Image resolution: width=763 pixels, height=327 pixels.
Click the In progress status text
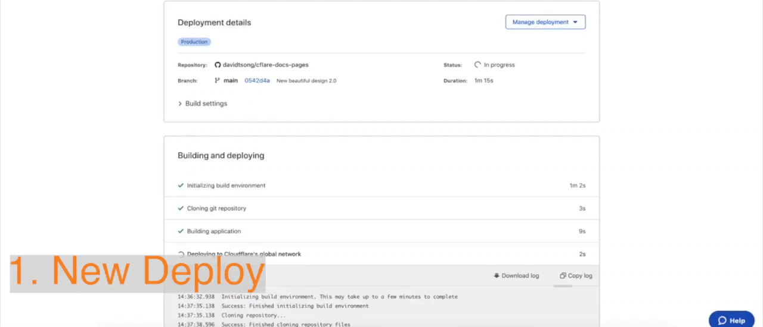point(500,65)
